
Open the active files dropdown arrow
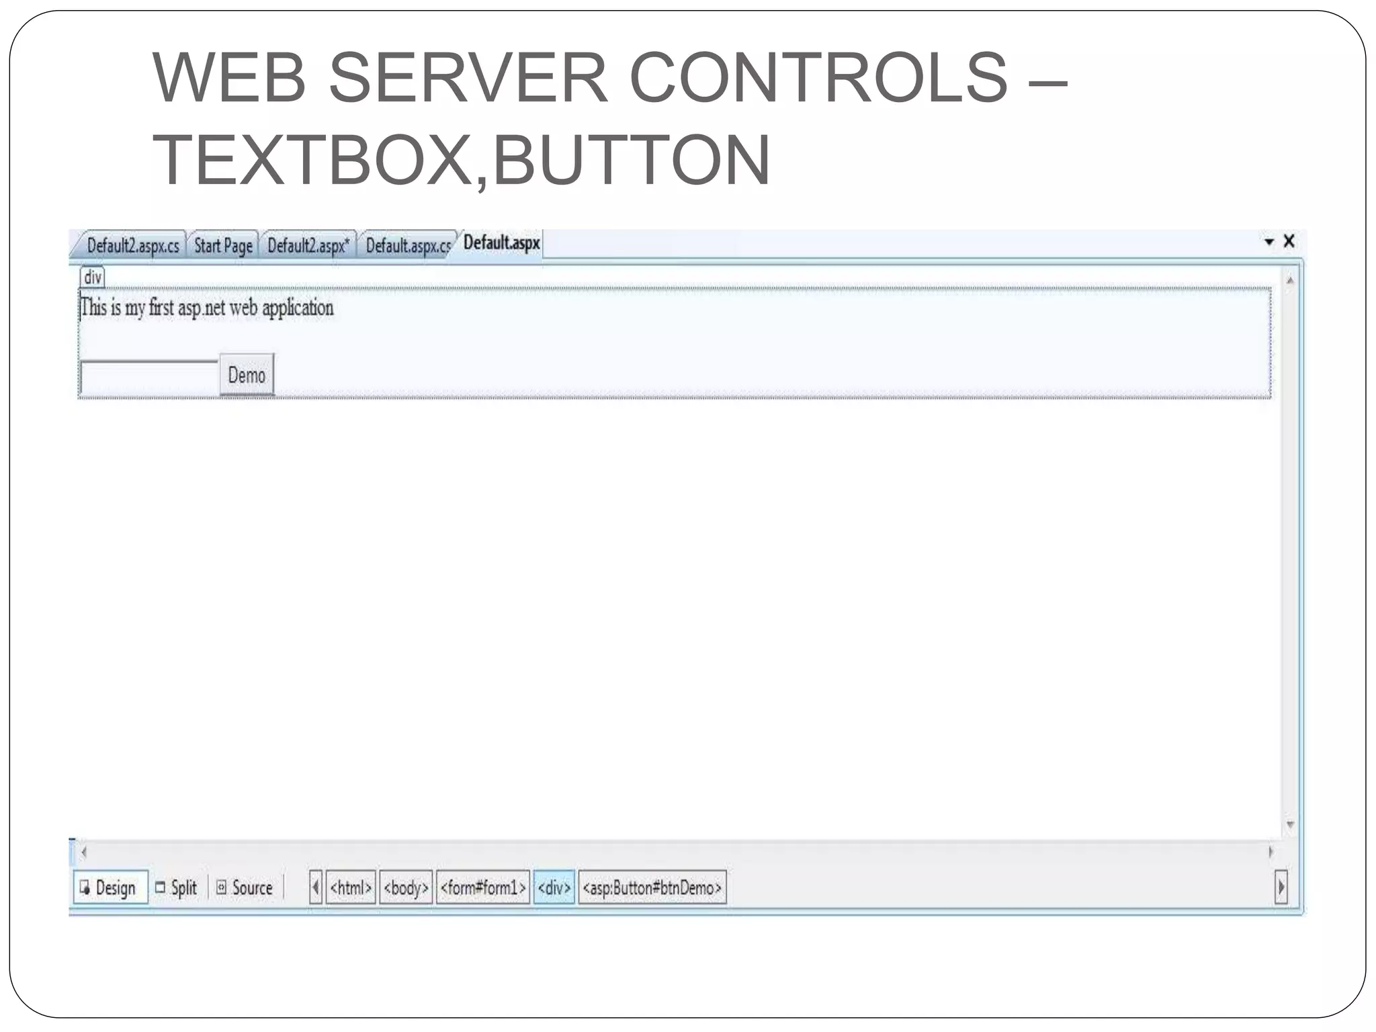click(x=1269, y=241)
